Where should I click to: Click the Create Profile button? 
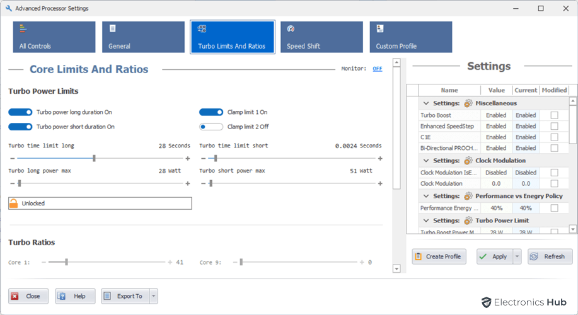(439, 256)
